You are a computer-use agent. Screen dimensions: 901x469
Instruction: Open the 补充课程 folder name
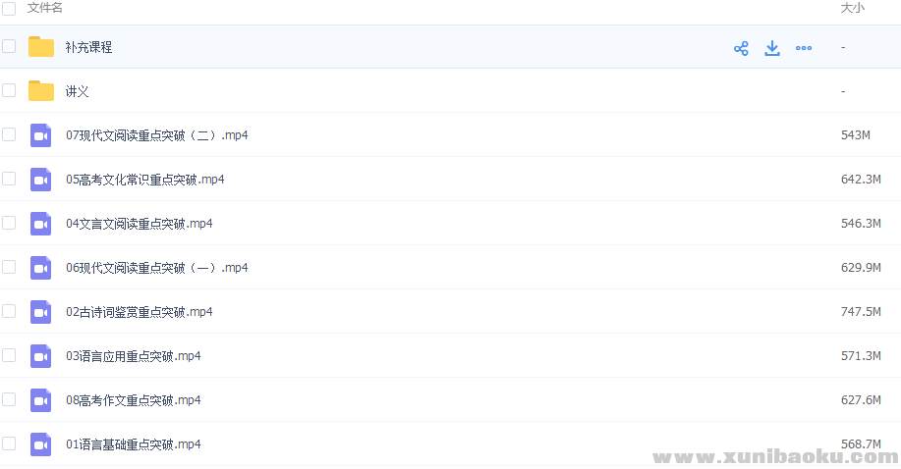(x=88, y=47)
